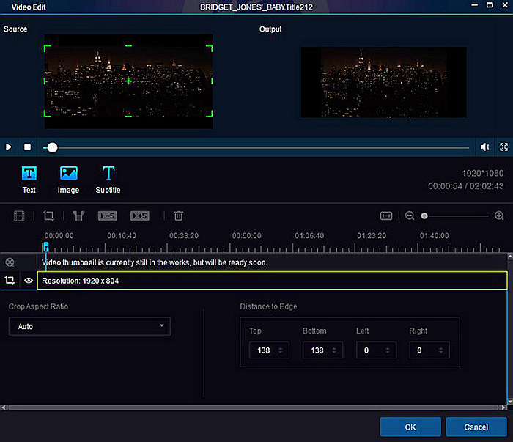Adjust the Right value stepper
The width and height of the screenshot is (513, 442).
pyautogui.click(x=440, y=350)
